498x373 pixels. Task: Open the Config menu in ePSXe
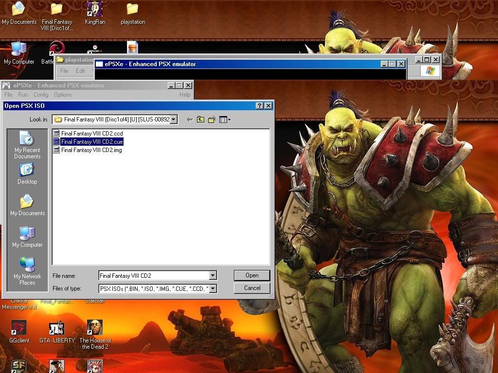tap(41, 95)
